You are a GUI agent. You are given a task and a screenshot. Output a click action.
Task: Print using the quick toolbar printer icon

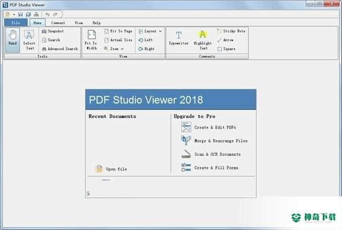[36, 14]
